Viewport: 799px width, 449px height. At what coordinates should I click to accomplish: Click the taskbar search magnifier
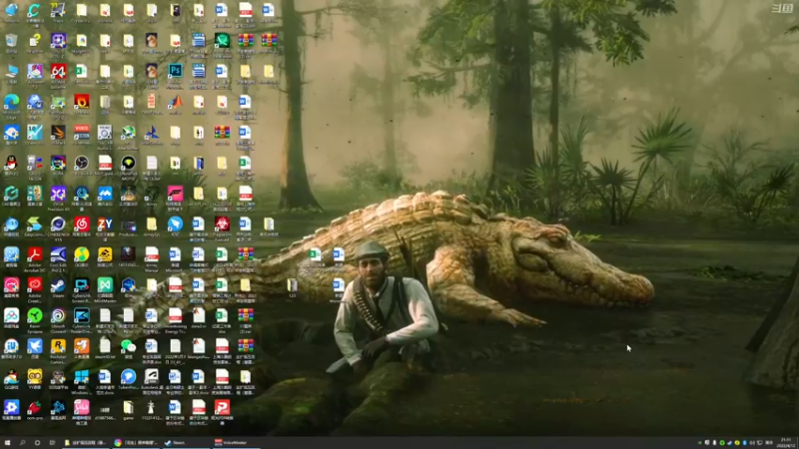(22, 443)
